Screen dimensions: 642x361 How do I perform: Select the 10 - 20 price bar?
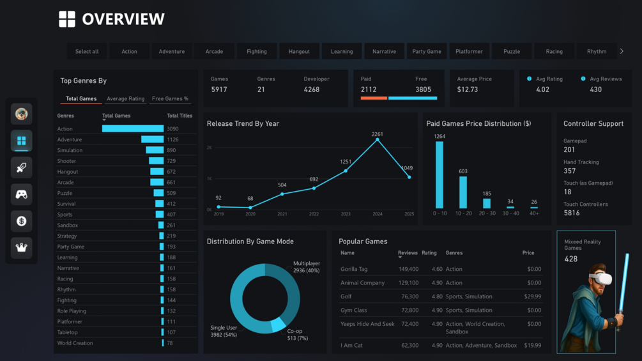coord(463,192)
